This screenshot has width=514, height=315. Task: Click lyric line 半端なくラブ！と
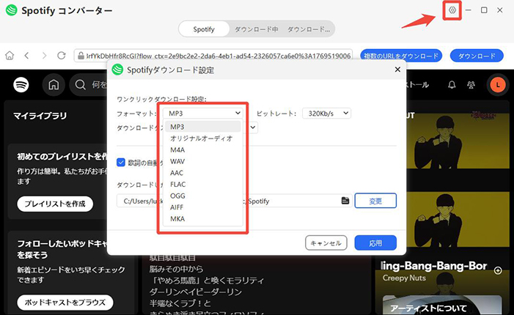(x=180, y=303)
